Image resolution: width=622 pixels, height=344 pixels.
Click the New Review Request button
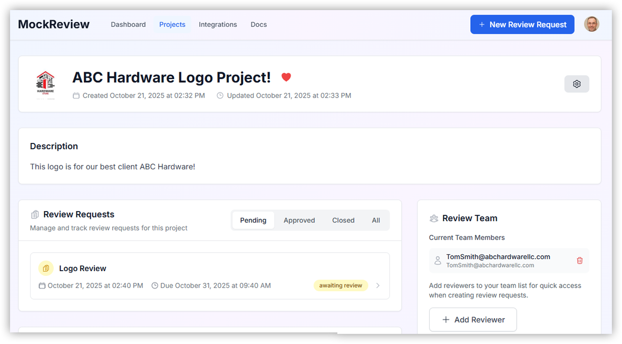tap(522, 24)
